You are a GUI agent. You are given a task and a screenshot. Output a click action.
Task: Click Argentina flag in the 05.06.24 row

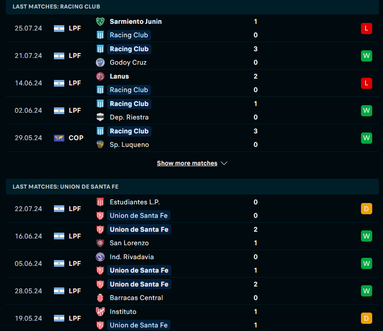pyautogui.click(x=59, y=264)
